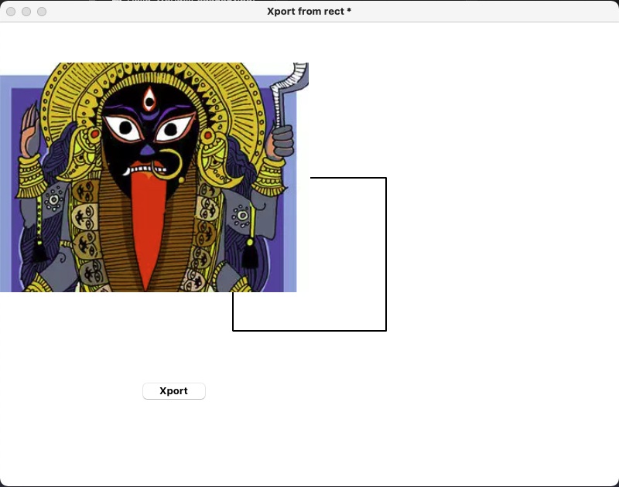Zoom the window using third traffic light

(x=42, y=12)
